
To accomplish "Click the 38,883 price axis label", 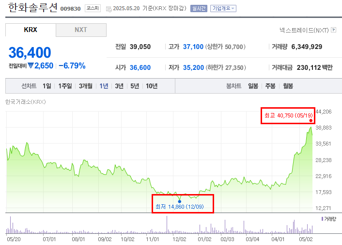I will click(324, 128).
